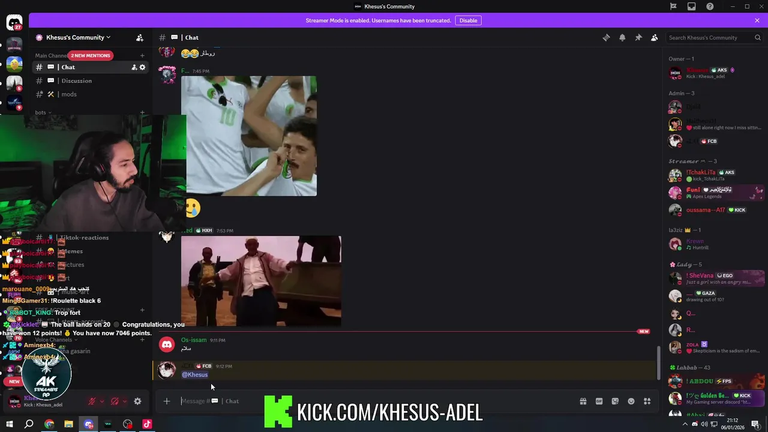Open Windows taskbar search
The image size is (768, 432).
[x=29, y=424]
